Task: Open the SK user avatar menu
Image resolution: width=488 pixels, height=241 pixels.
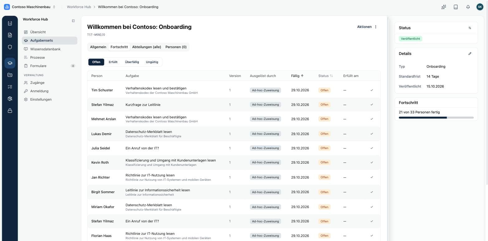Action: pos(480,7)
